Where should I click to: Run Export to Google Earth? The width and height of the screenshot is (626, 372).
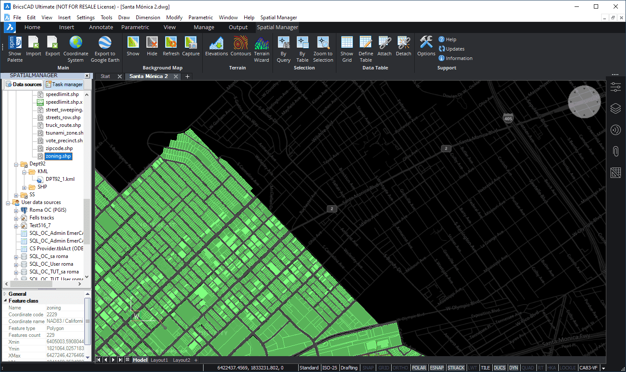(105, 49)
